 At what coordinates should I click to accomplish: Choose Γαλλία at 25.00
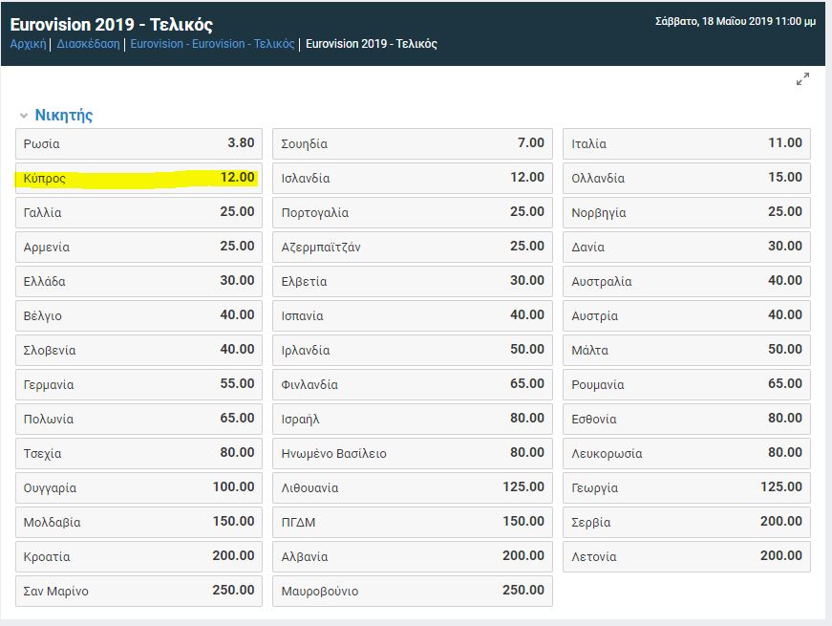point(139,212)
